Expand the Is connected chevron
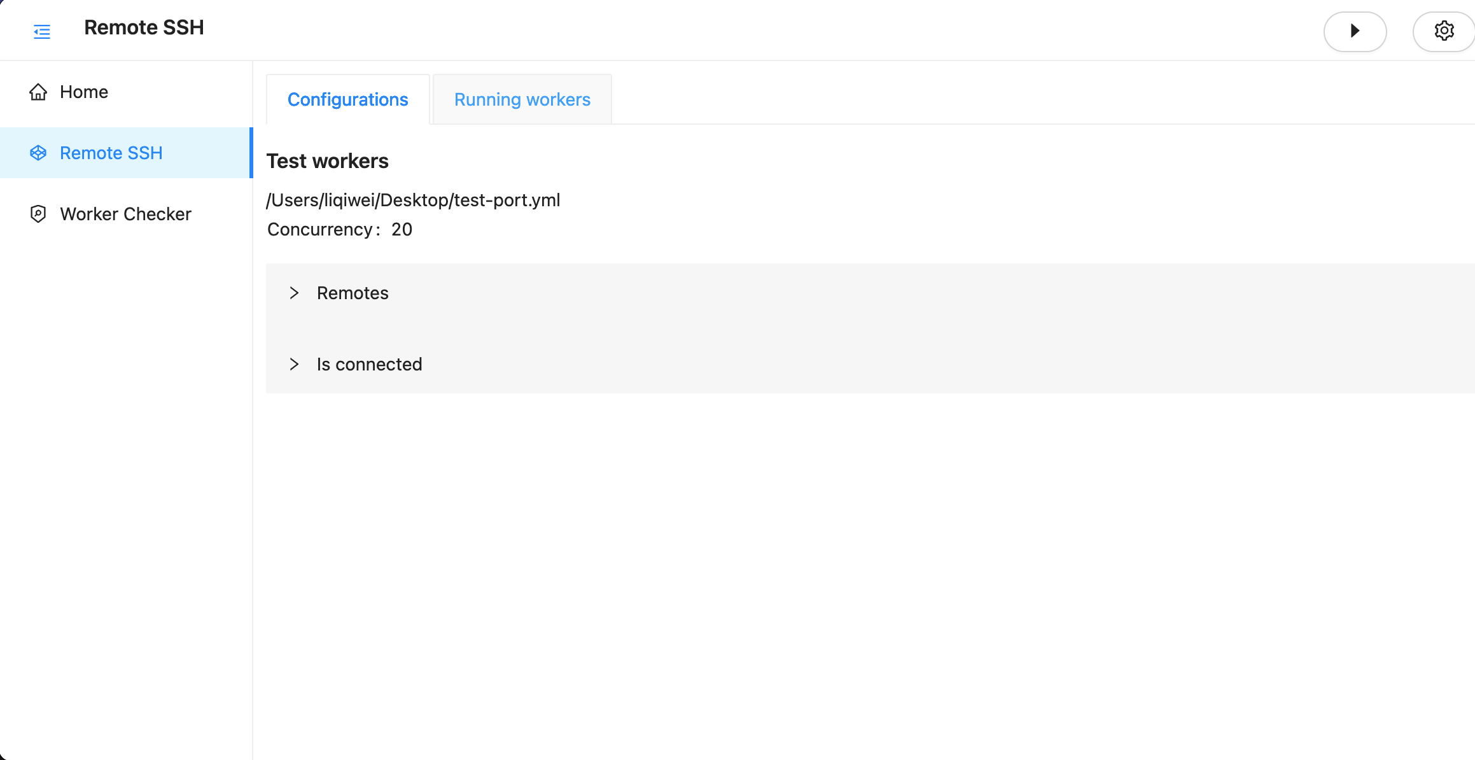 tap(294, 364)
